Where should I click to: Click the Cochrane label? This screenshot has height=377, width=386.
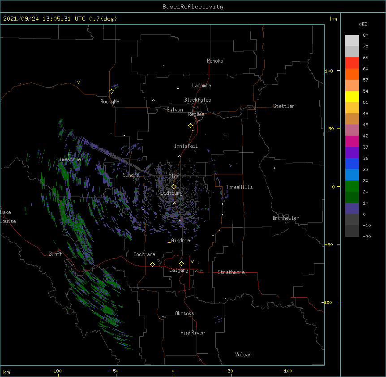coord(144,254)
